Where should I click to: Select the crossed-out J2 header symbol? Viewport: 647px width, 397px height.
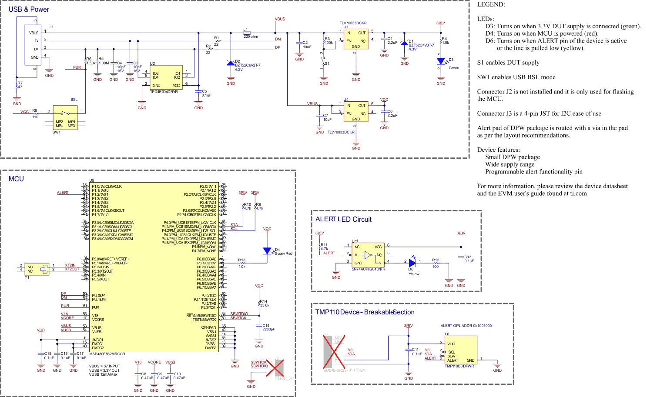tap(275, 368)
